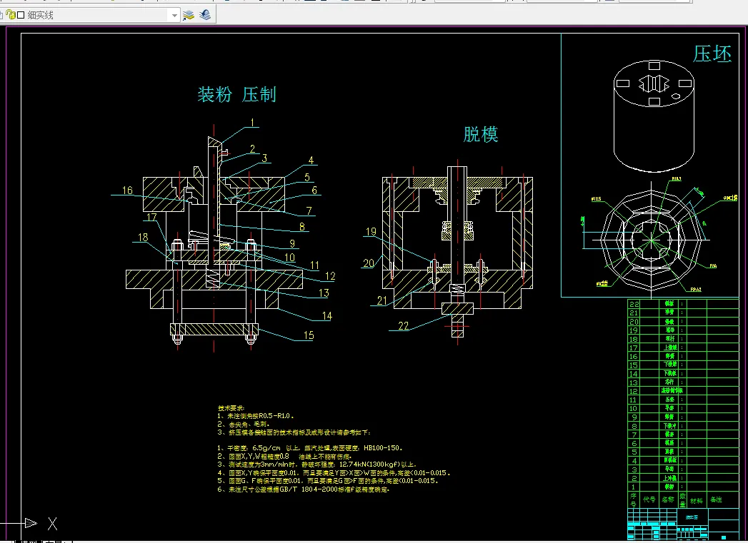748x543 pixels.
Task: Click the 材料 column header in the table
Action: click(696, 499)
